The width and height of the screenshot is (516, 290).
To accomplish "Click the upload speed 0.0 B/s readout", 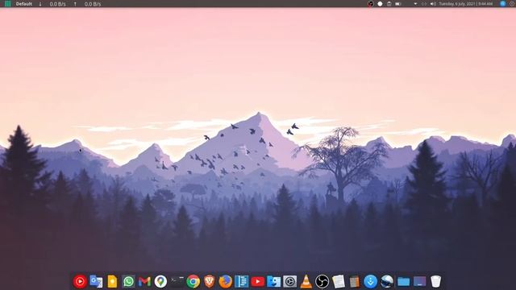I will coord(93,4).
